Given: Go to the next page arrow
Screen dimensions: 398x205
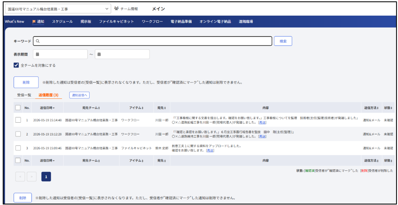Looking at the screenshot, I should [x=32, y=177].
